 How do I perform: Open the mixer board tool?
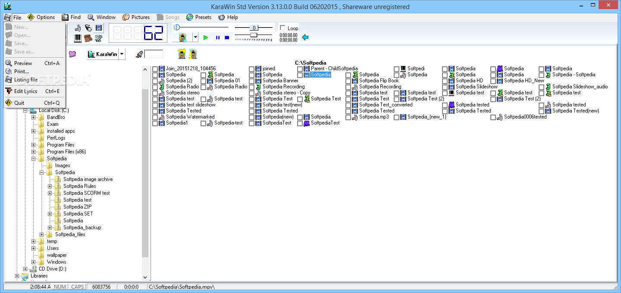(x=88, y=38)
